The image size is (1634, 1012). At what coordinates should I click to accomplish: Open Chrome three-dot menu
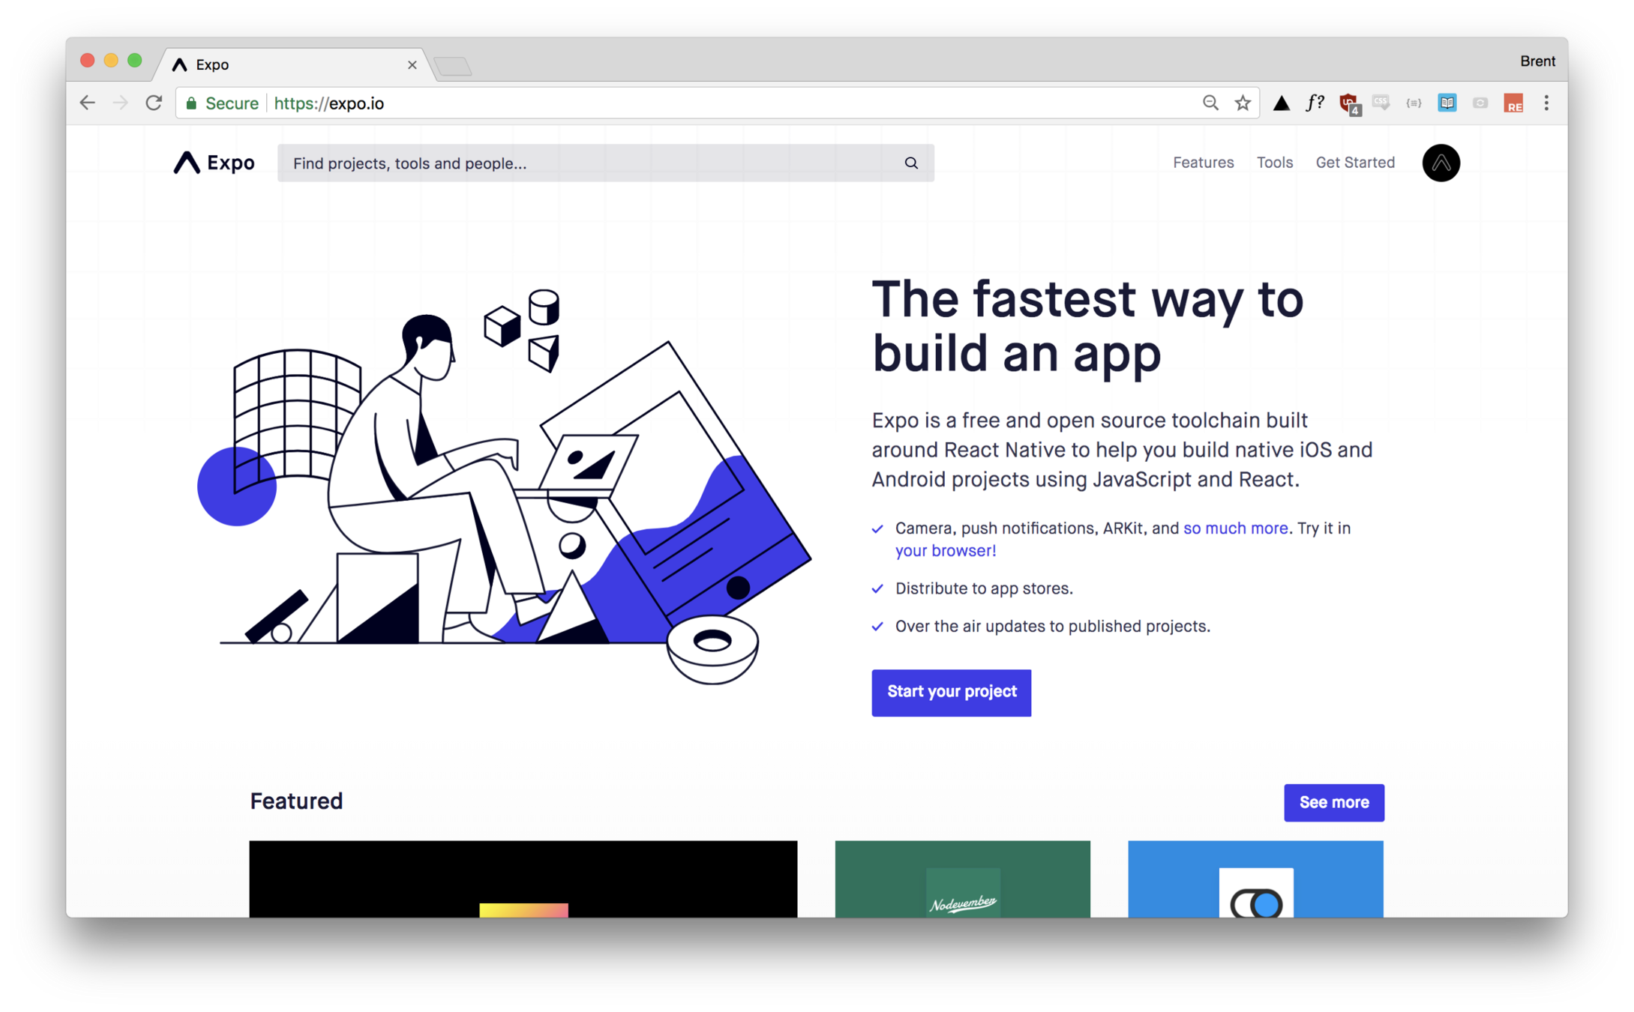pos(1546,103)
